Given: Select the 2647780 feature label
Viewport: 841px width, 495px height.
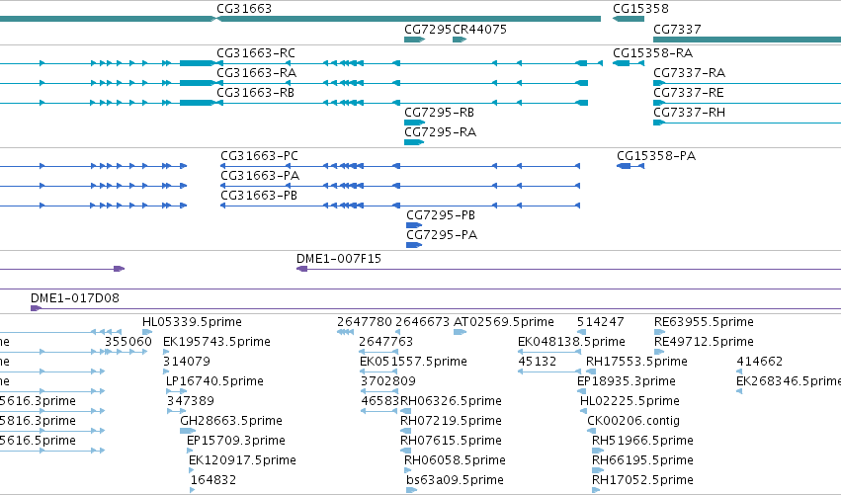Looking at the screenshot, I should pyautogui.click(x=365, y=322).
